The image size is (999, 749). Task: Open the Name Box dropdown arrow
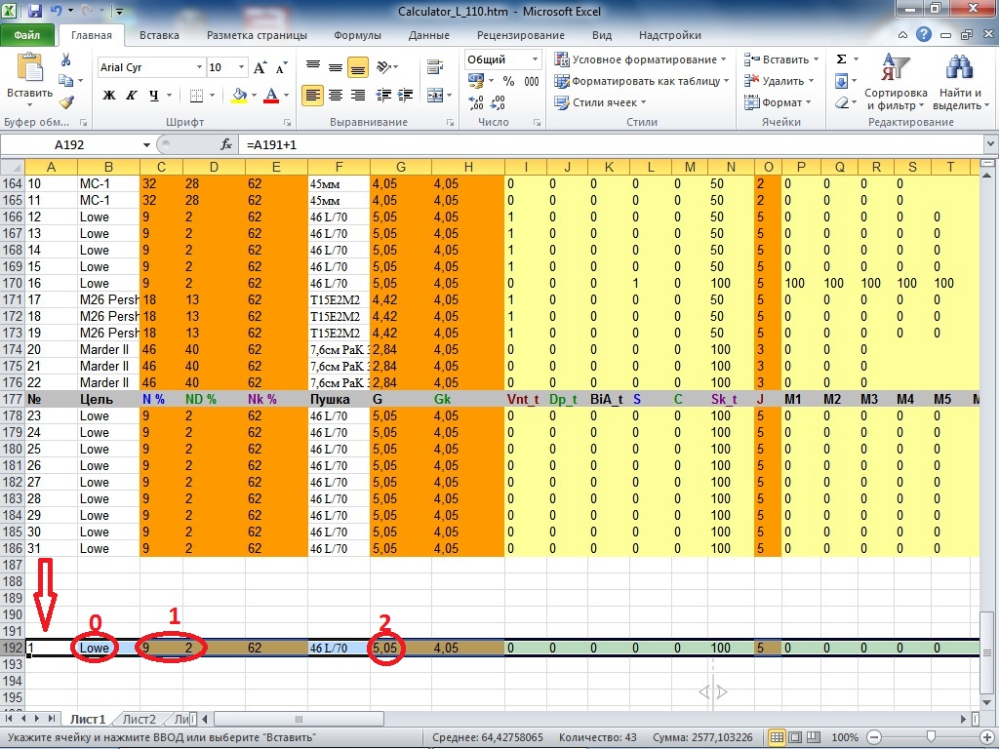(146, 145)
